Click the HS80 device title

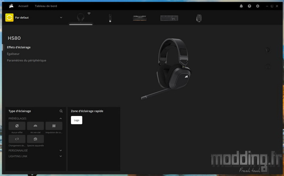pyautogui.click(x=14, y=38)
